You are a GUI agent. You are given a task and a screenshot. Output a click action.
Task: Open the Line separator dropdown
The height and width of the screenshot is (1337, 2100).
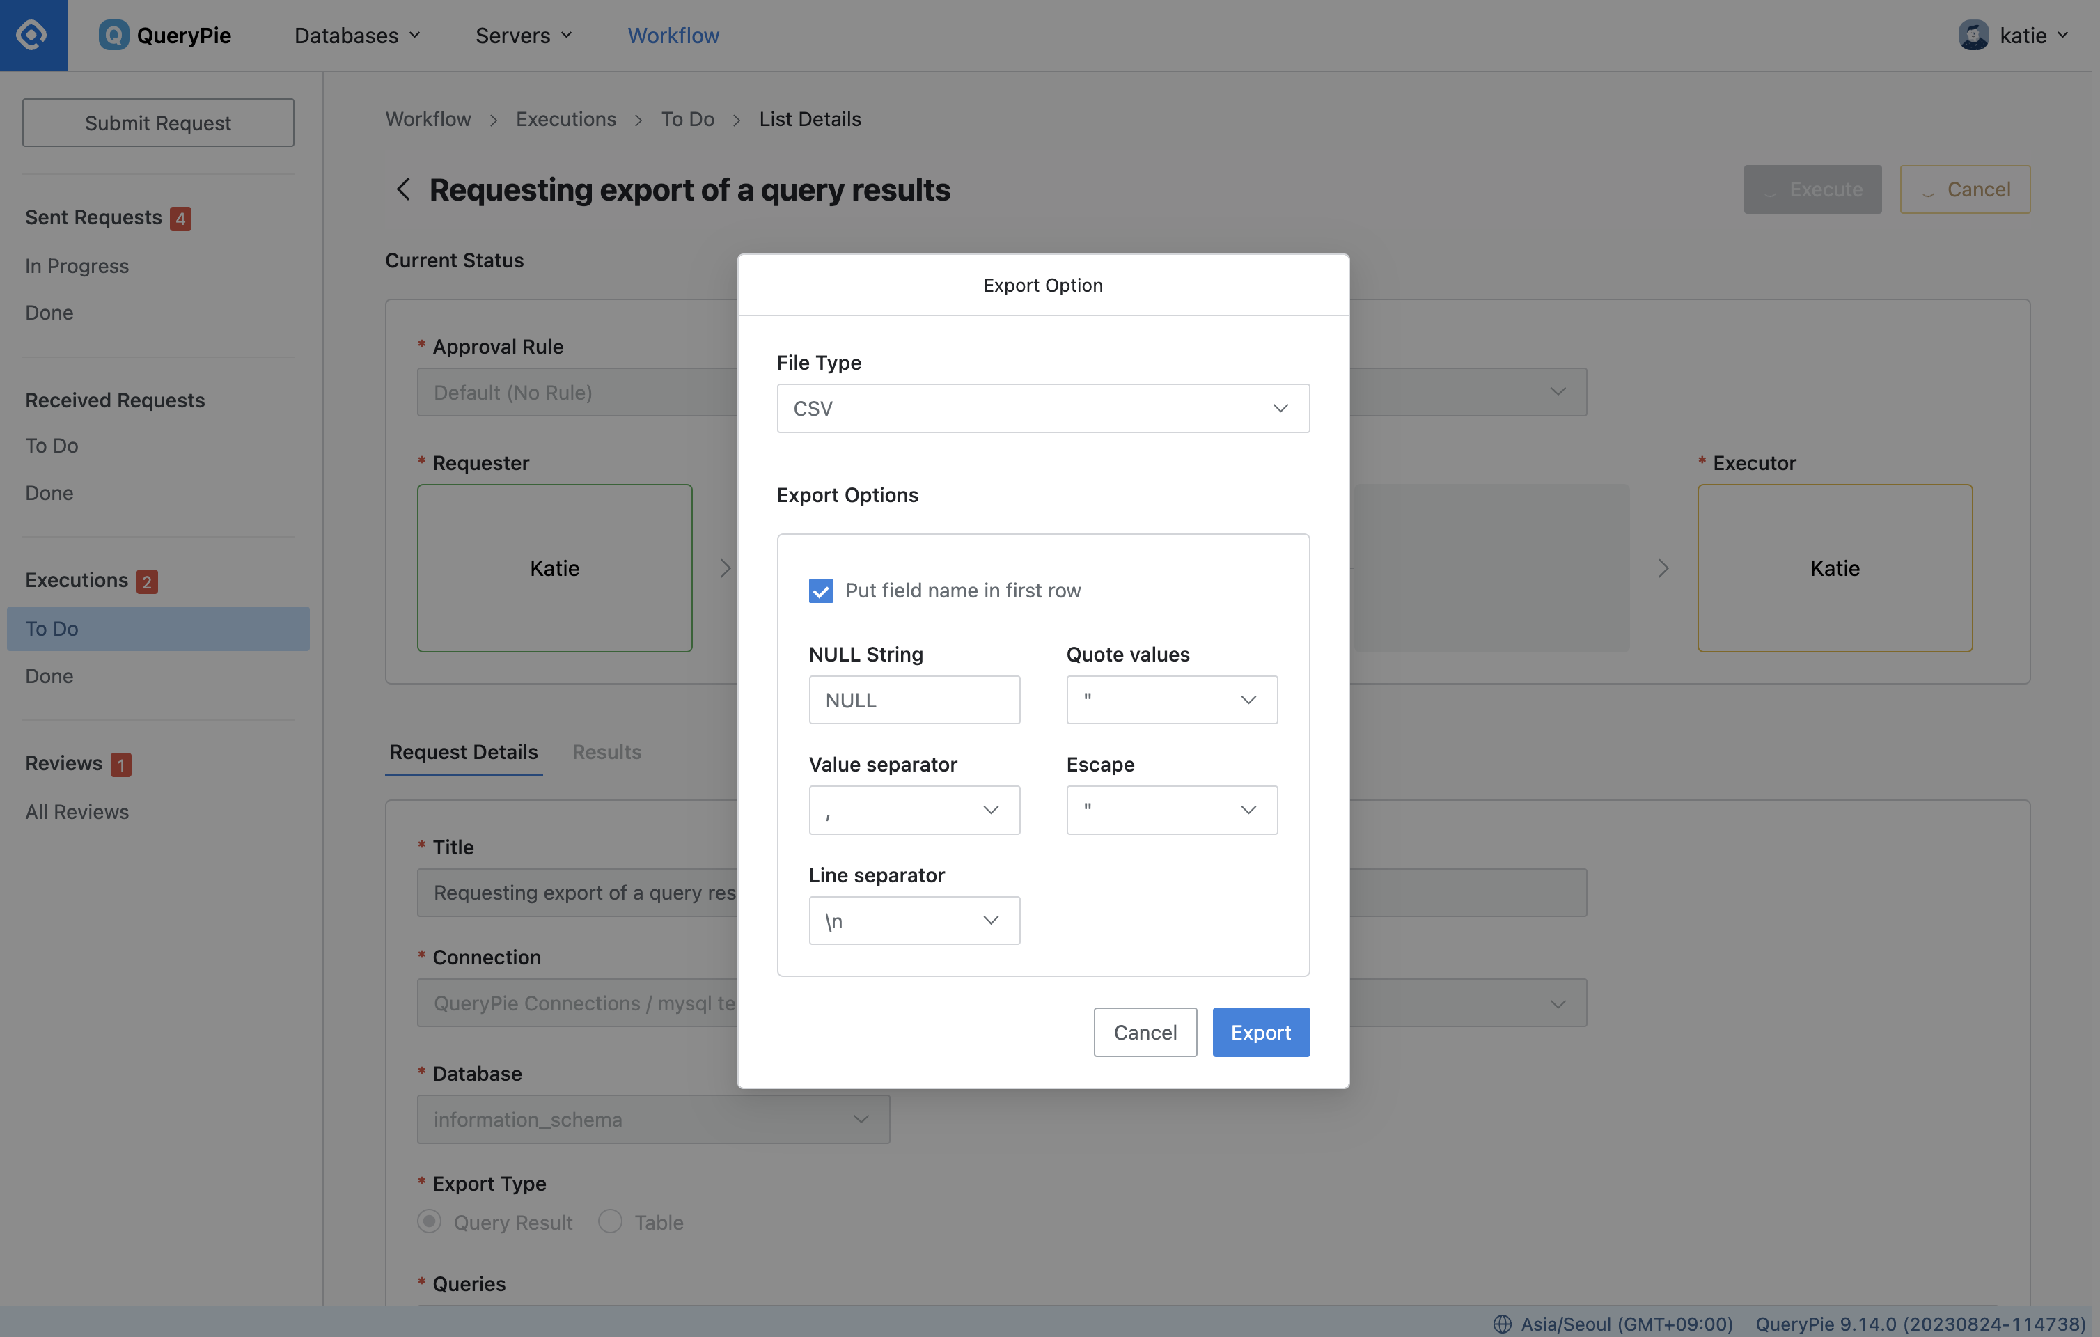[x=914, y=920]
